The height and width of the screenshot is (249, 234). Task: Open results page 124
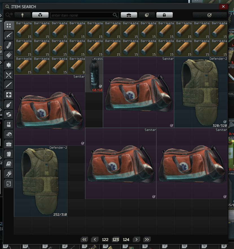pos(126,239)
